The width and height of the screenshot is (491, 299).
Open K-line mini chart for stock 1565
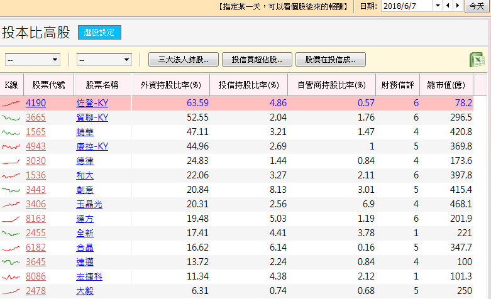(11, 132)
